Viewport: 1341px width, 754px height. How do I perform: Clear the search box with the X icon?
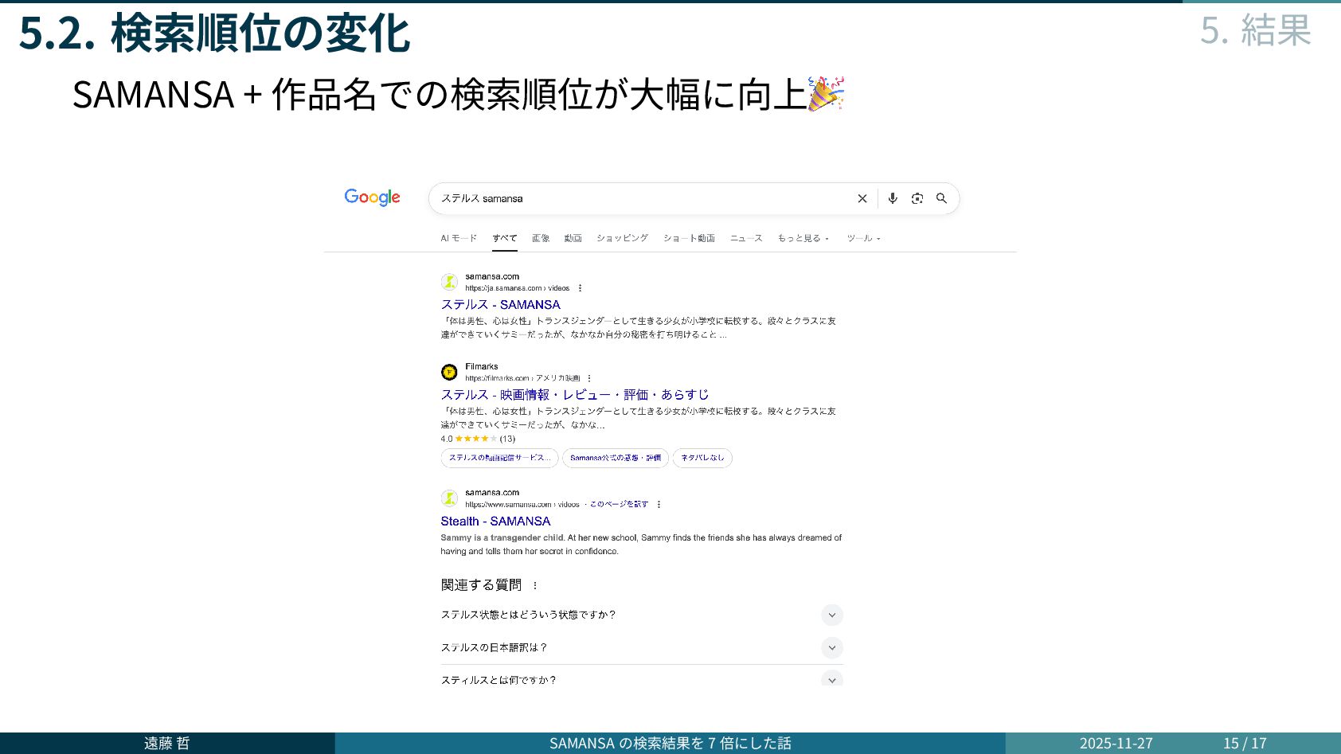click(x=862, y=198)
